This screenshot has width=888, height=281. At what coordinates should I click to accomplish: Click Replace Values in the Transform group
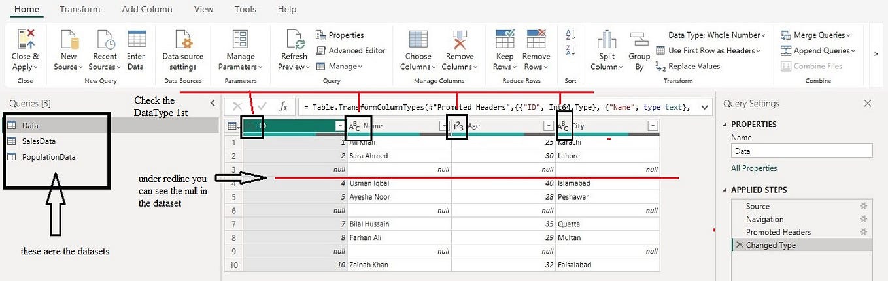(x=687, y=66)
